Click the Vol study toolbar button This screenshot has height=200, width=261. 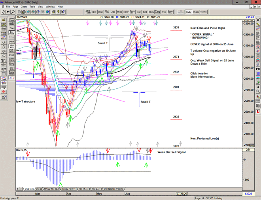[x=165, y=12]
